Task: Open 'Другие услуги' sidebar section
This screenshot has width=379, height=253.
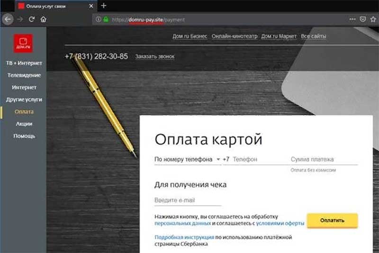Action: pos(24,99)
